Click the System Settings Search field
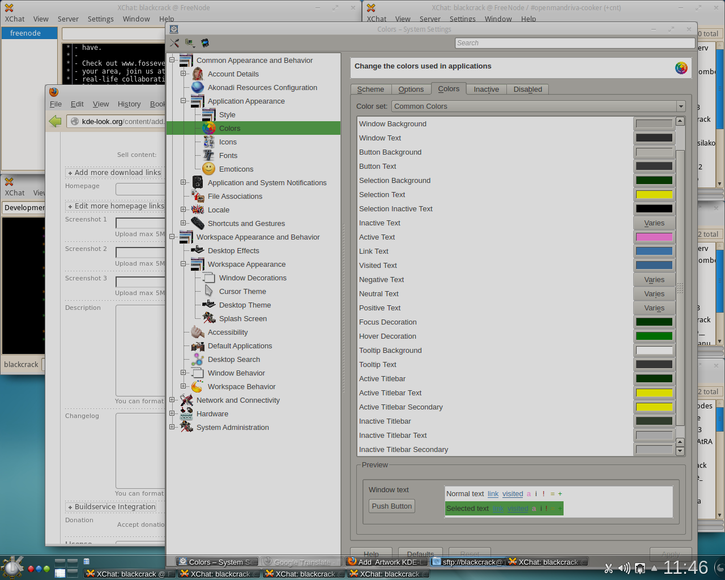This screenshot has height=580, width=725. pos(575,43)
